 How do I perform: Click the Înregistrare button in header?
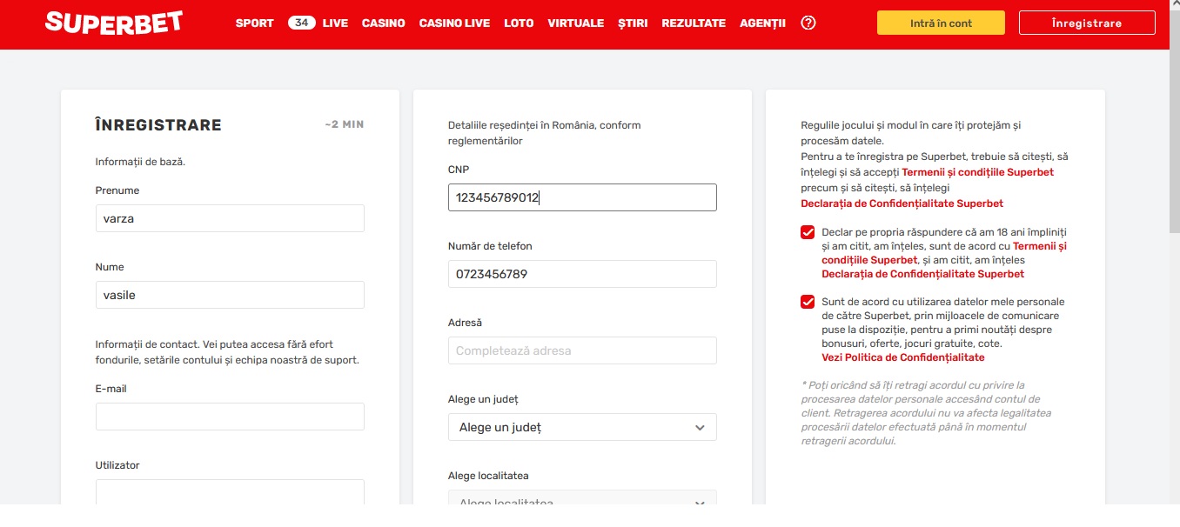pyautogui.click(x=1087, y=23)
